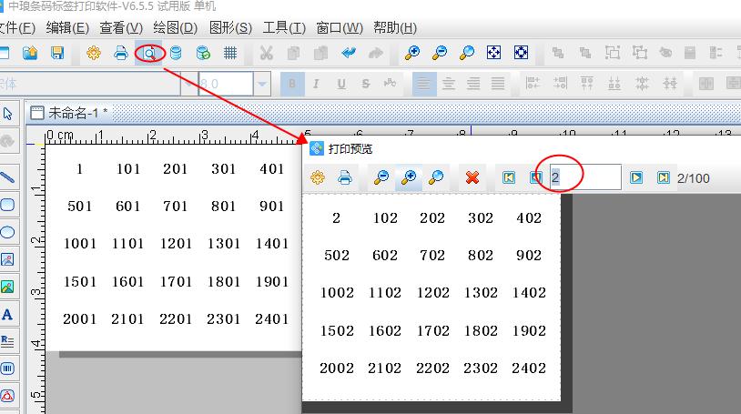The height and width of the screenshot is (414, 741).
Task: Click the grid icon in the main toolbar
Action: coord(230,53)
